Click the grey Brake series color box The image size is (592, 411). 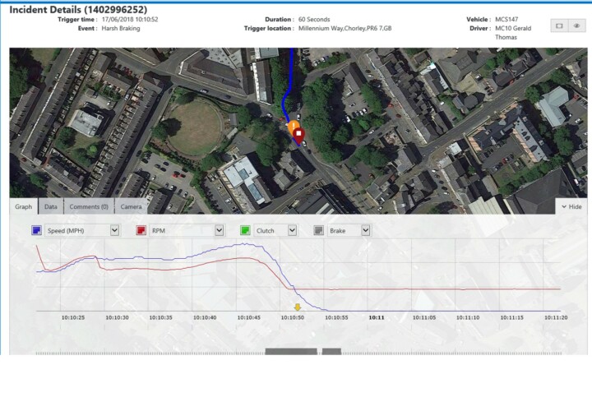[319, 231]
